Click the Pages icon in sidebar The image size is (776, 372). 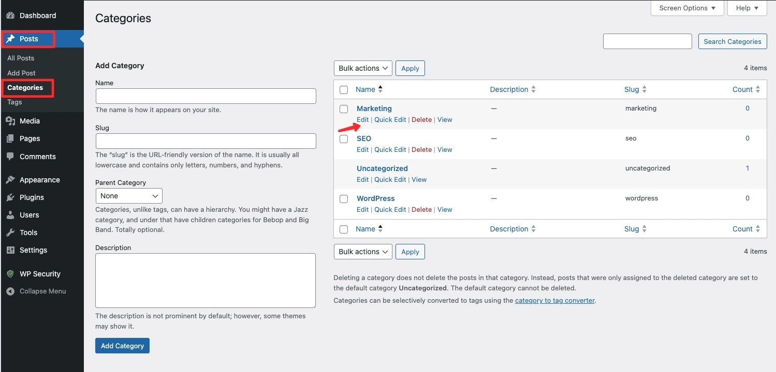tap(10, 138)
